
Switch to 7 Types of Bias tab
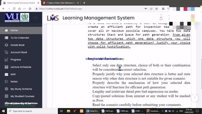pos(61,3)
